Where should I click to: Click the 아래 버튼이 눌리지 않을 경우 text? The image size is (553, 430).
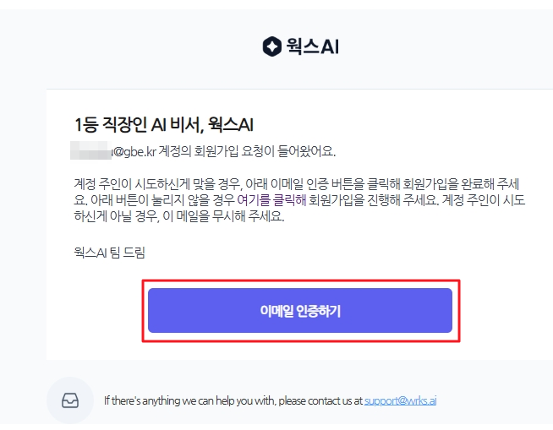162,200
